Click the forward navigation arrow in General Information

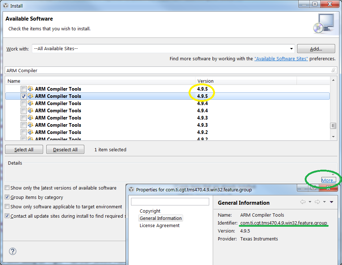(317, 202)
